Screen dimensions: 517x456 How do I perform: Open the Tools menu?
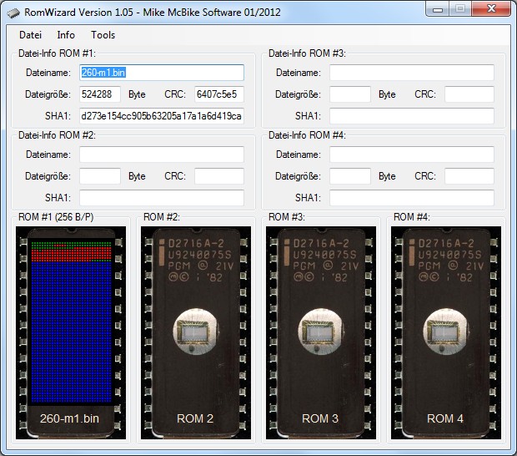103,35
